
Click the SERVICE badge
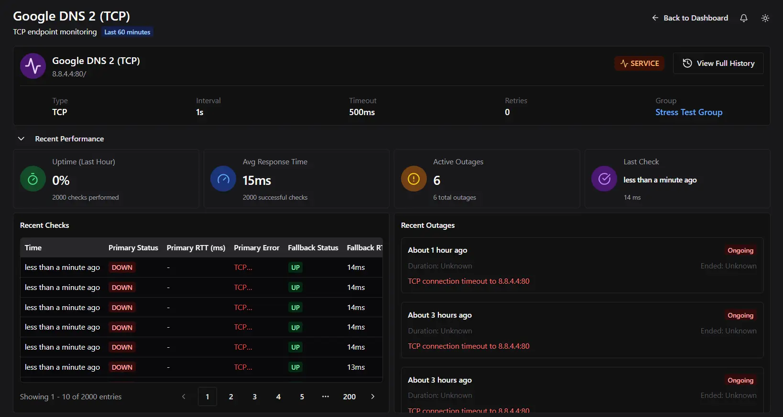point(639,64)
